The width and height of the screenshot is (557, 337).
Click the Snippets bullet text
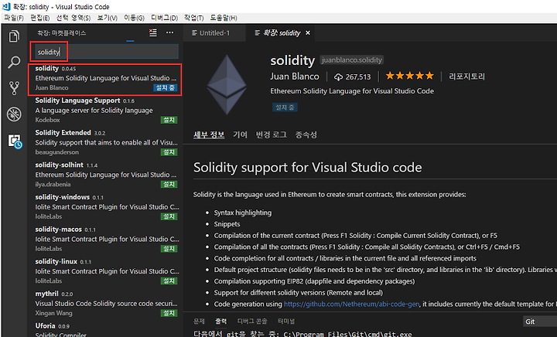pos(227,224)
